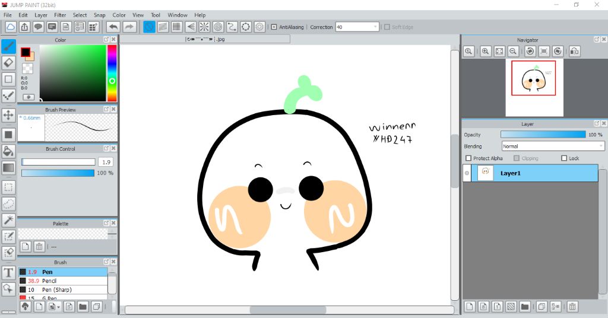Select the Pencil brush in list
Viewport: 608px width, 318px height.
pyautogui.click(x=63, y=281)
